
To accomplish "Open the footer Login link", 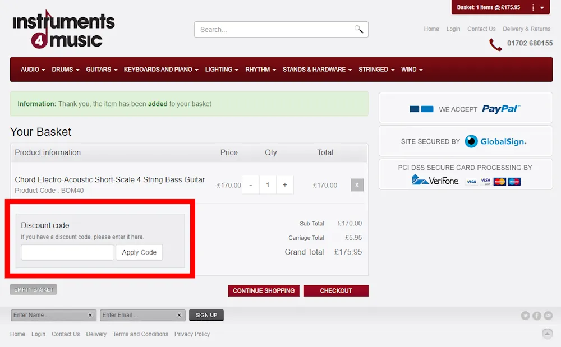I will coord(38,334).
